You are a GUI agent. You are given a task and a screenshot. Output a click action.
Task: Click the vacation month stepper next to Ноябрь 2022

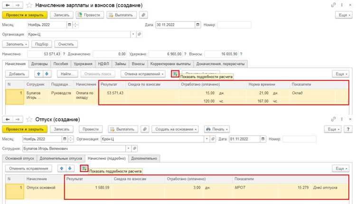coord(71,139)
